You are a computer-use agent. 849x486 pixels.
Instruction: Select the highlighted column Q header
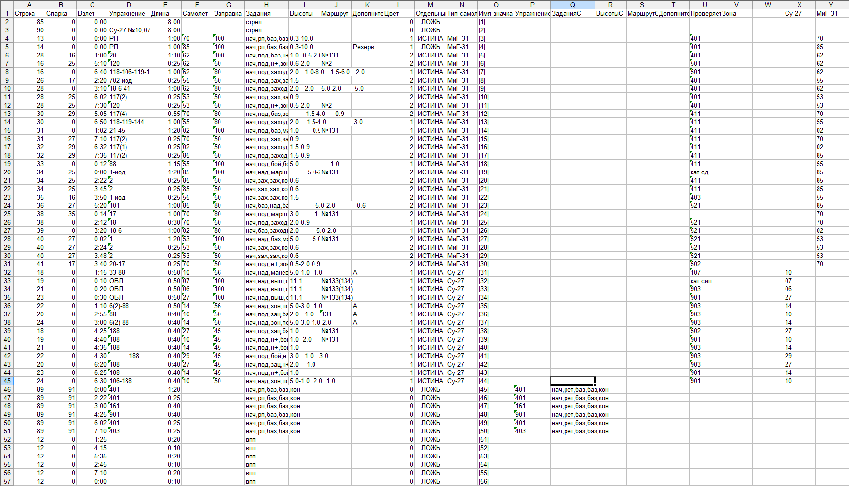tap(572, 5)
